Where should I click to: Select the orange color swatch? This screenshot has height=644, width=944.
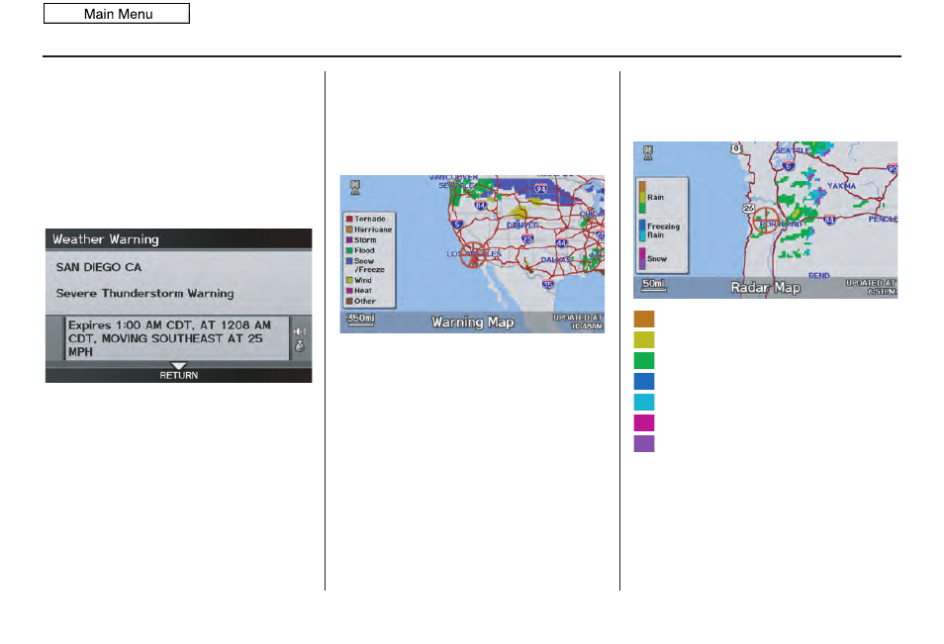point(644,319)
